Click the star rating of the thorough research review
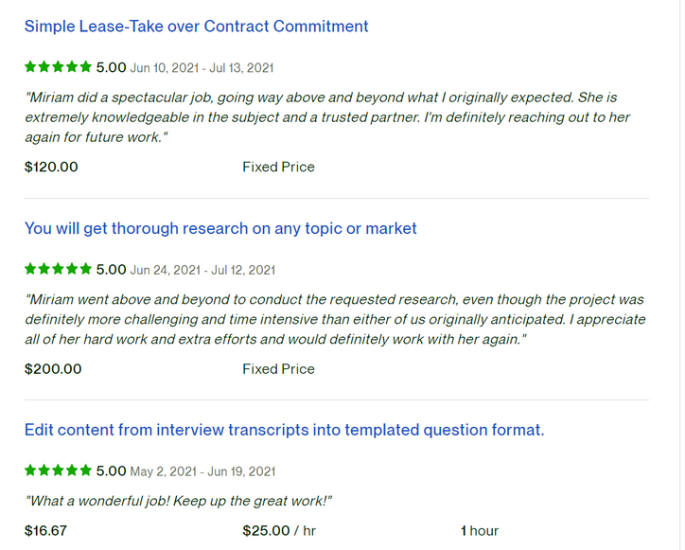 point(58,269)
